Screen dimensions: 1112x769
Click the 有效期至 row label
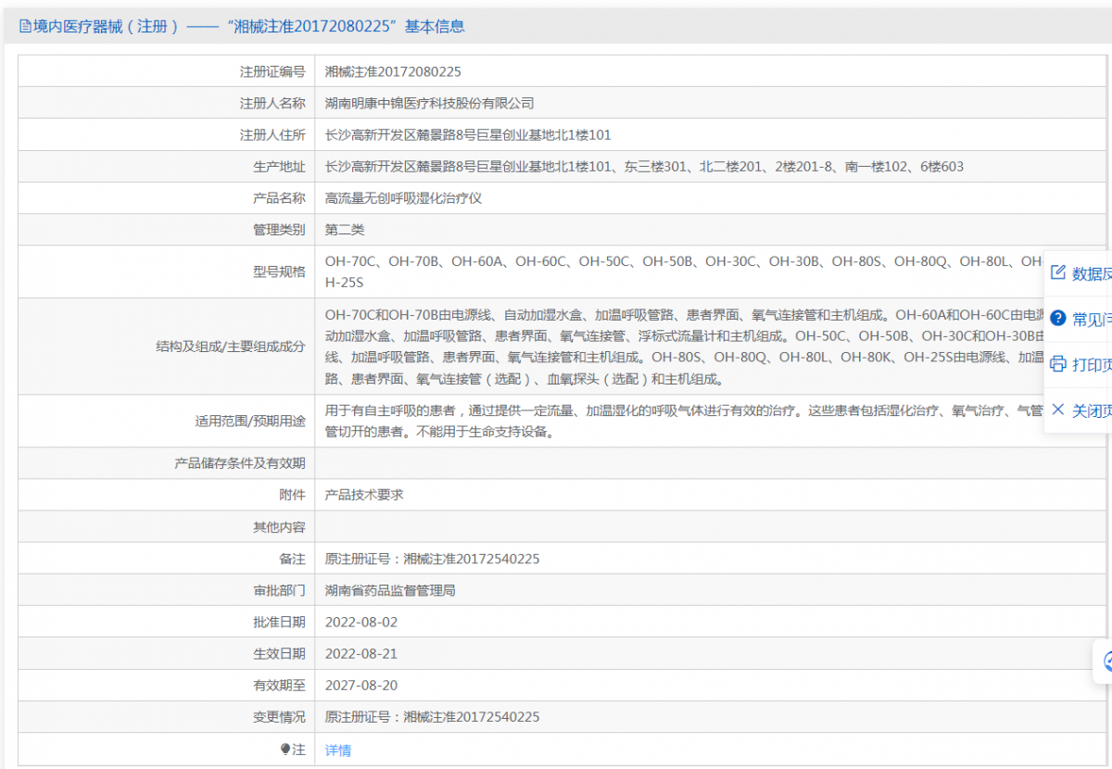[x=279, y=685]
